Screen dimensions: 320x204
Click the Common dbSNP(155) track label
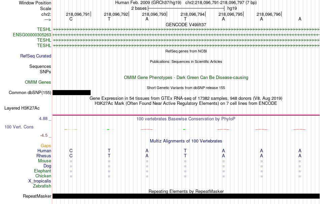click(30, 93)
